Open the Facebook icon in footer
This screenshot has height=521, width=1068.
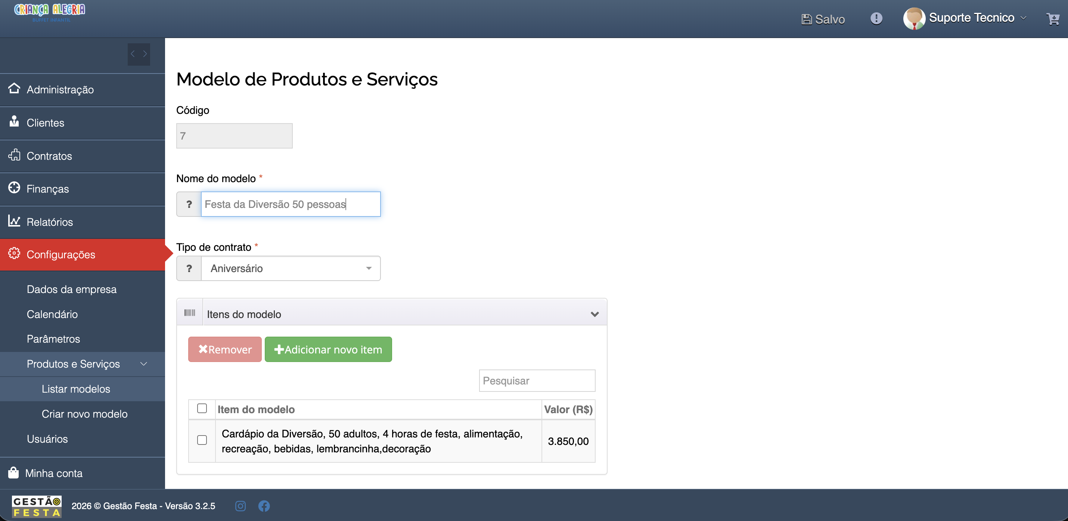pyautogui.click(x=264, y=506)
